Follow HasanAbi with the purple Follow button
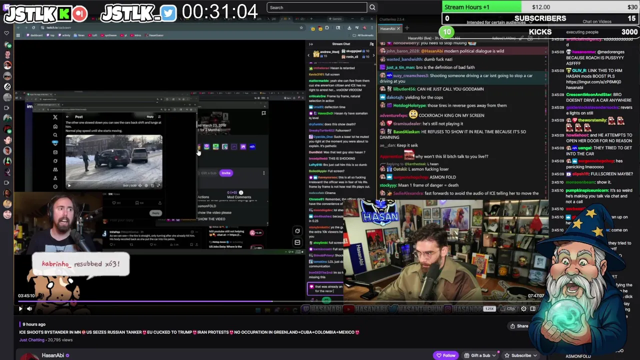 point(446,355)
